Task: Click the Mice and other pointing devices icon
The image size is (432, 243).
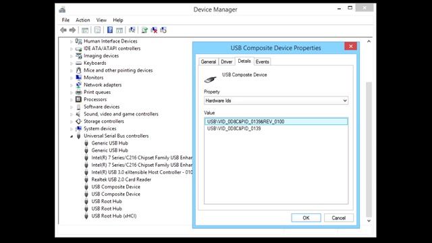Action: 78,70
